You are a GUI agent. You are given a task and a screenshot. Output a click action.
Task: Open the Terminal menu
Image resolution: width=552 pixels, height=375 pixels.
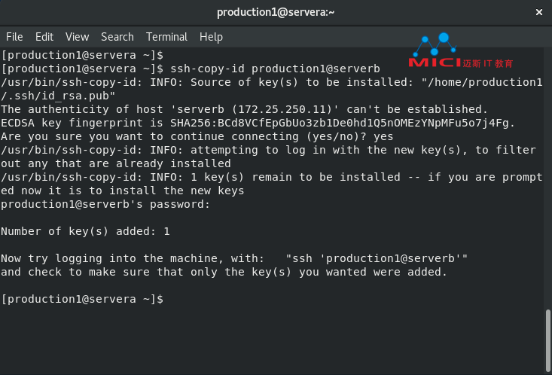pyautogui.click(x=166, y=37)
